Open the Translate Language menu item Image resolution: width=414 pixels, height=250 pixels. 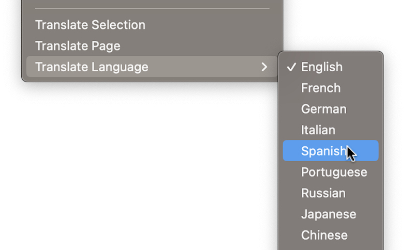(x=92, y=67)
